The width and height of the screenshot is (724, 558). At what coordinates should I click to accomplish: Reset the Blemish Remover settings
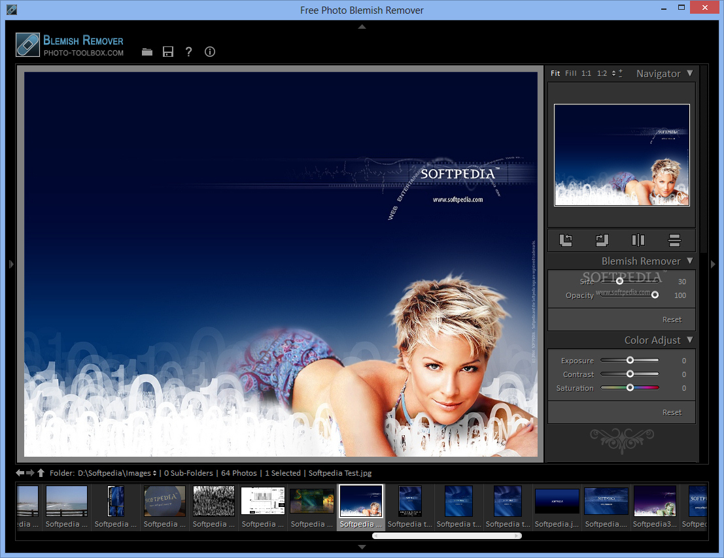click(672, 320)
